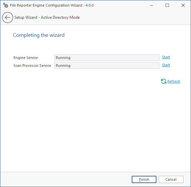Maximize the wizard window

pyautogui.click(x=167, y=5)
